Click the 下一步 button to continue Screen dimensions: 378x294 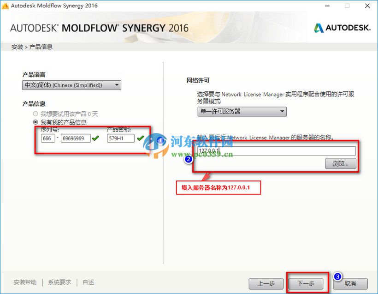point(307,284)
